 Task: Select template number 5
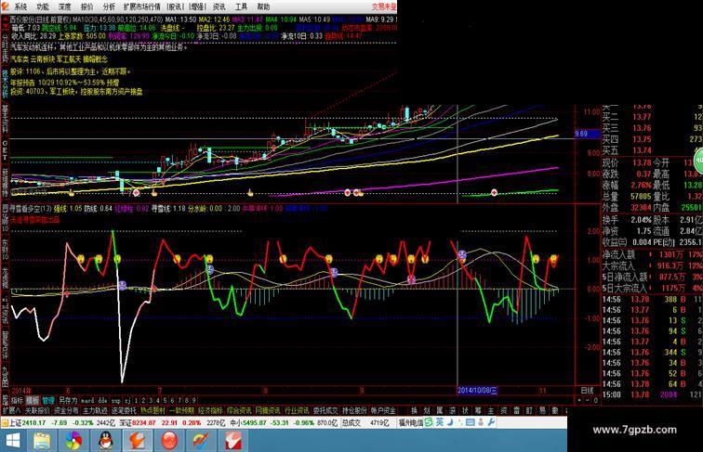pos(165,400)
